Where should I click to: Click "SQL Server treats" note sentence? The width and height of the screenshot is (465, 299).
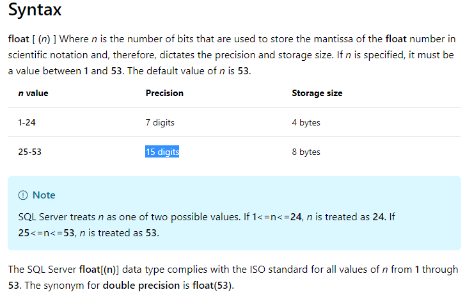[57, 217]
